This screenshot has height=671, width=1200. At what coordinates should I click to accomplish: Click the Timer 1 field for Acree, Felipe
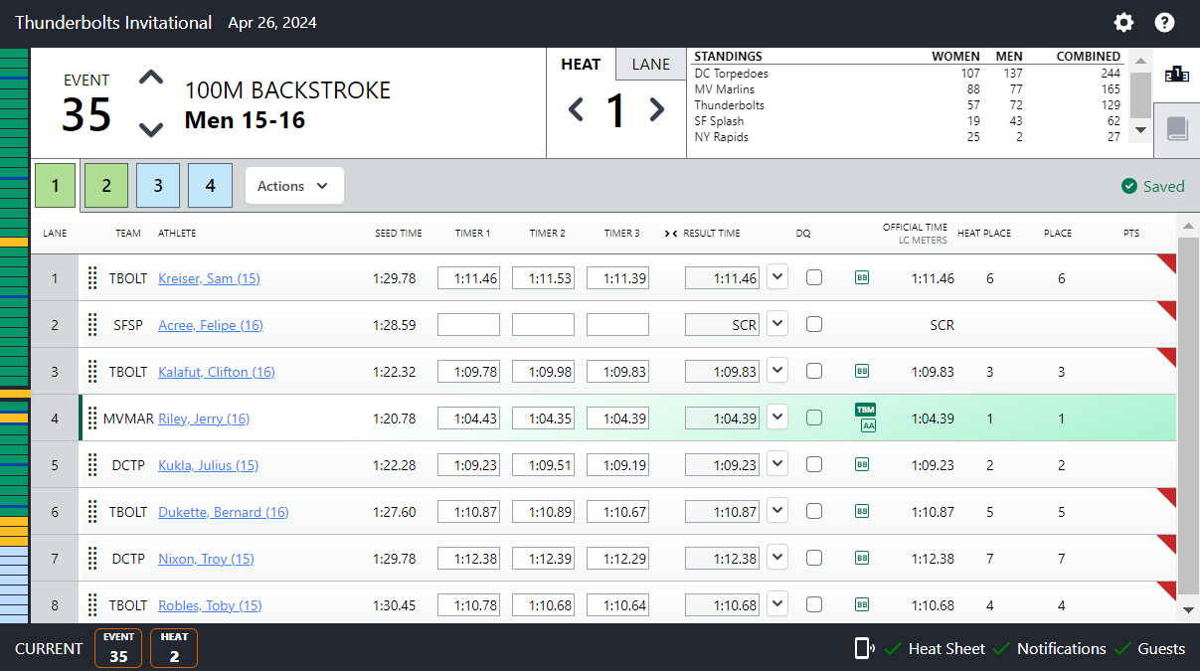click(468, 325)
